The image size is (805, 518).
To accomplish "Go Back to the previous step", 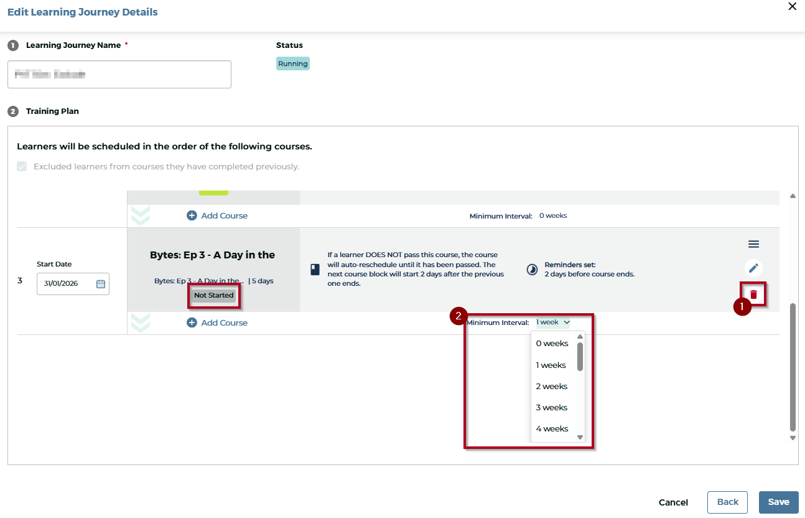I will click(x=727, y=502).
